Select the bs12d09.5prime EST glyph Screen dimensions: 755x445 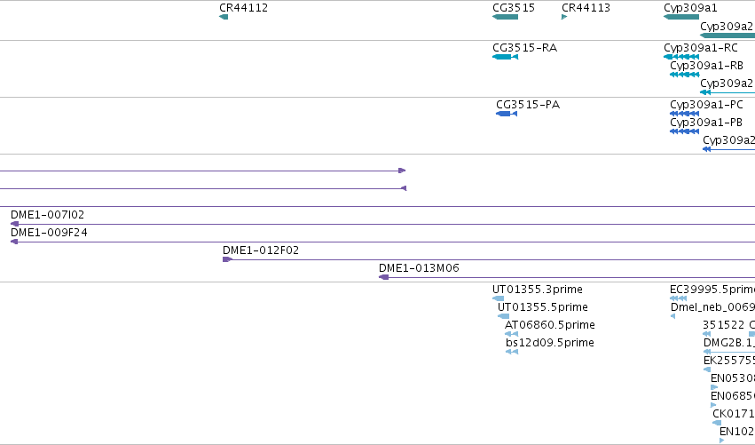(x=512, y=352)
